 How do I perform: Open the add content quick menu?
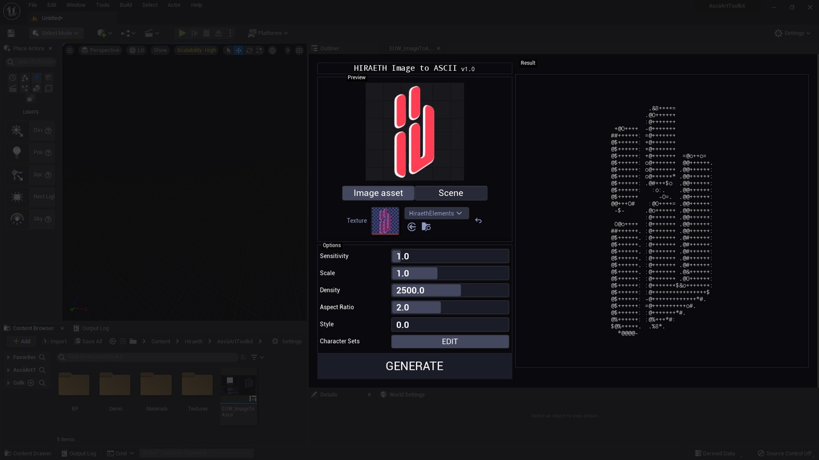[x=104, y=33]
